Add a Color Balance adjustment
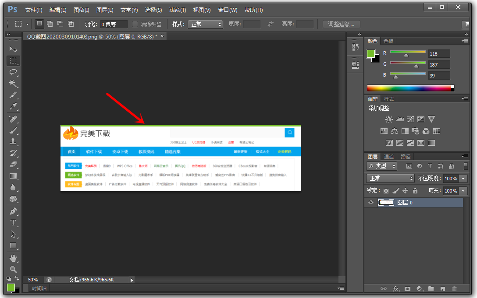Image resolution: width=477 pixels, height=298 pixels. click(x=394, y=131)
